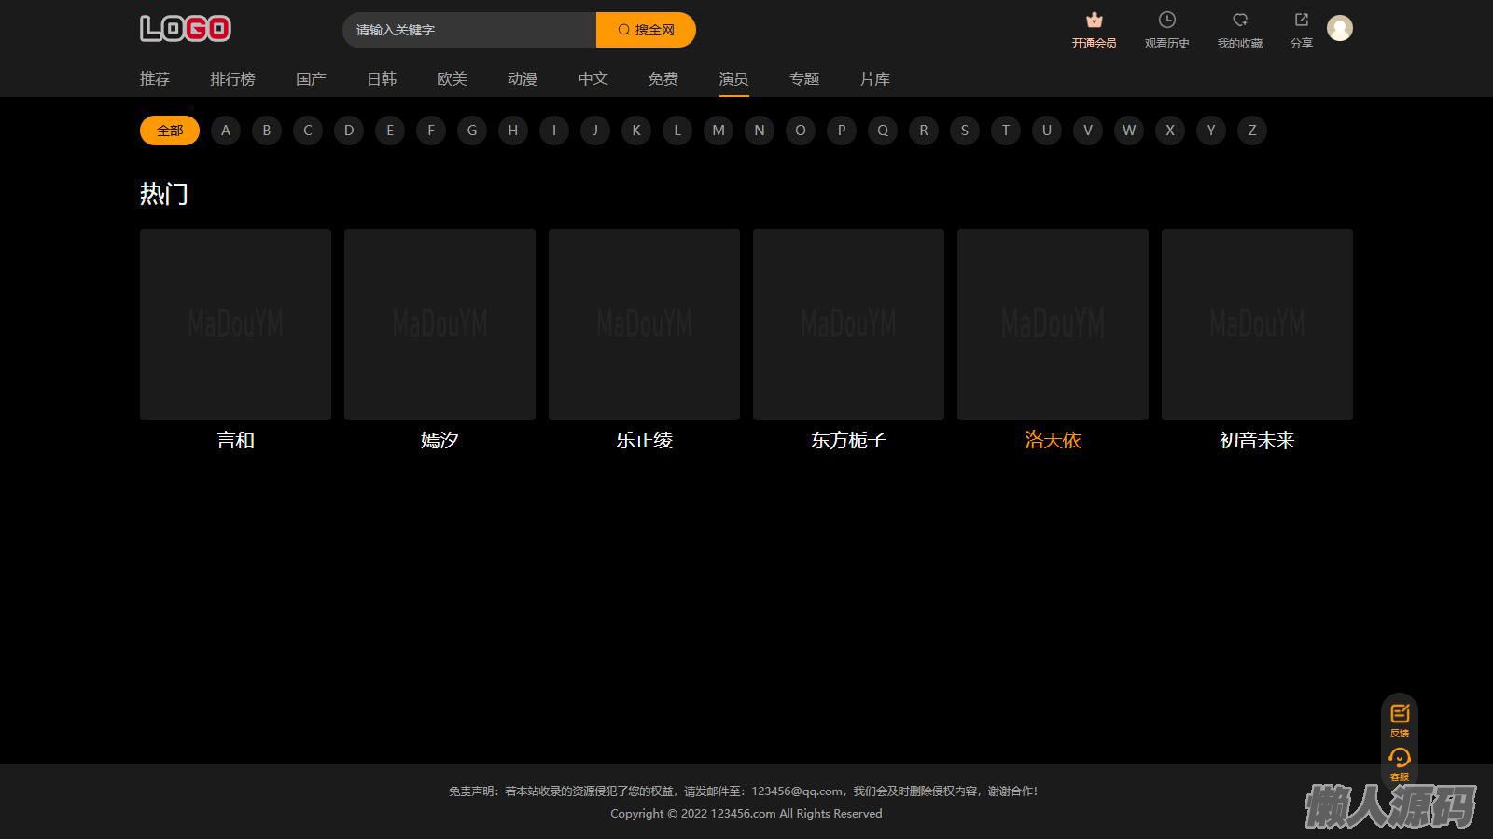The height and width of the screenshot is (839, 1493).
Task: Filter actors by letter Q
Action: (883, 131)
